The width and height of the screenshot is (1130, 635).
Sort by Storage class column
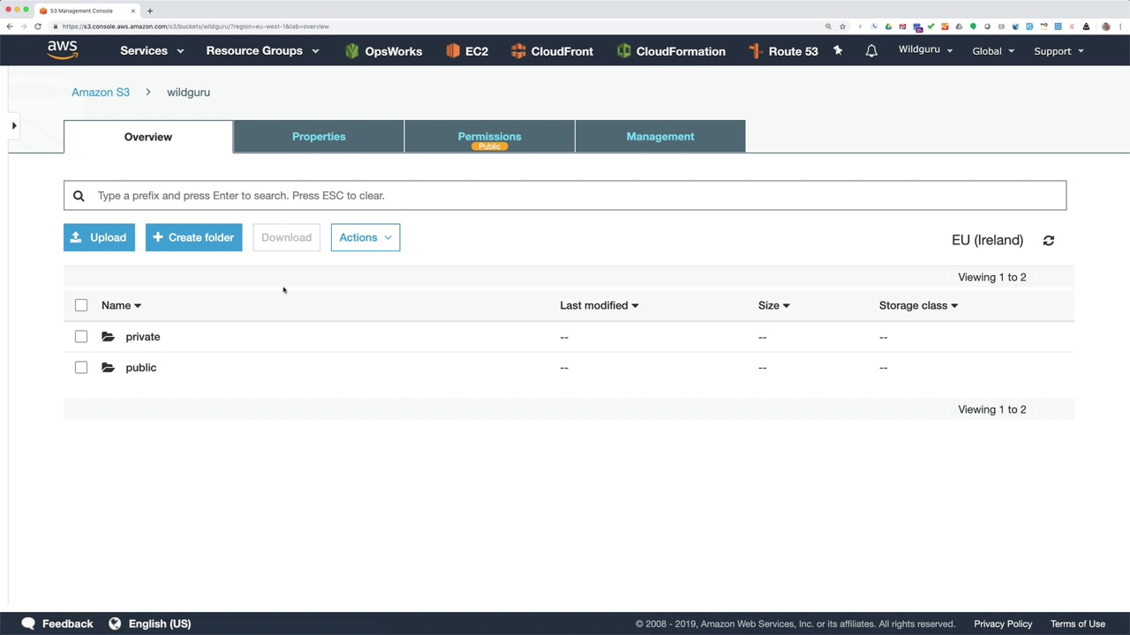tap(918, 305)
